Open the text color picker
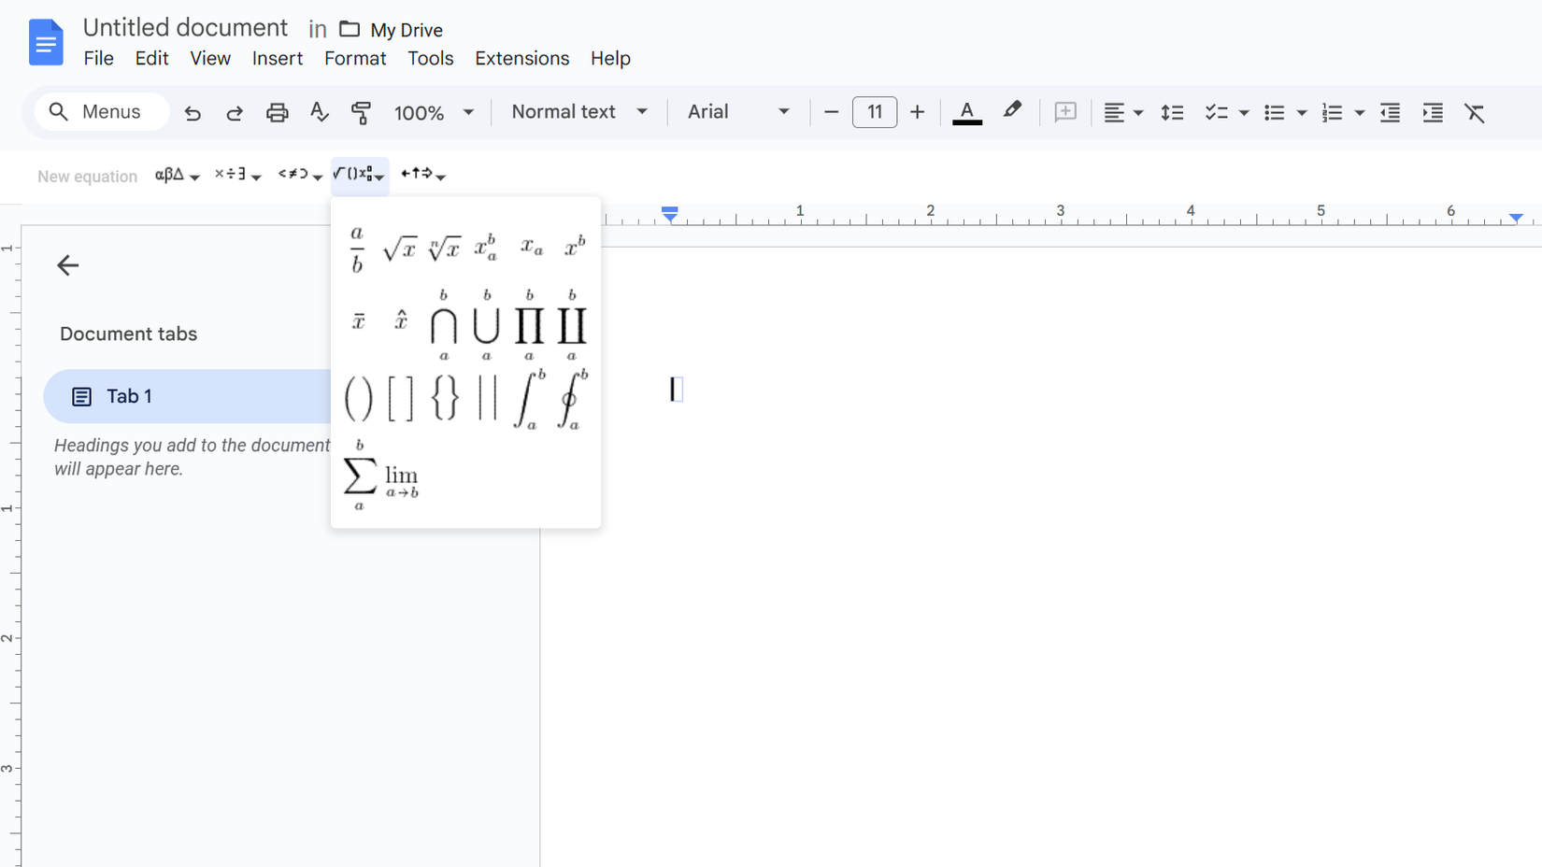 click(966, 112)
